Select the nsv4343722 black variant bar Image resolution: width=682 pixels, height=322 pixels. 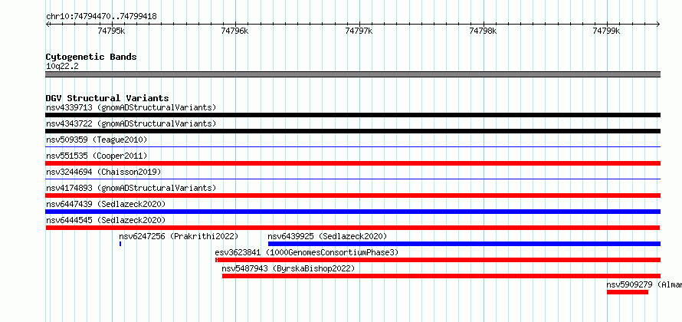pyautogui.click(x=352, y=131)
